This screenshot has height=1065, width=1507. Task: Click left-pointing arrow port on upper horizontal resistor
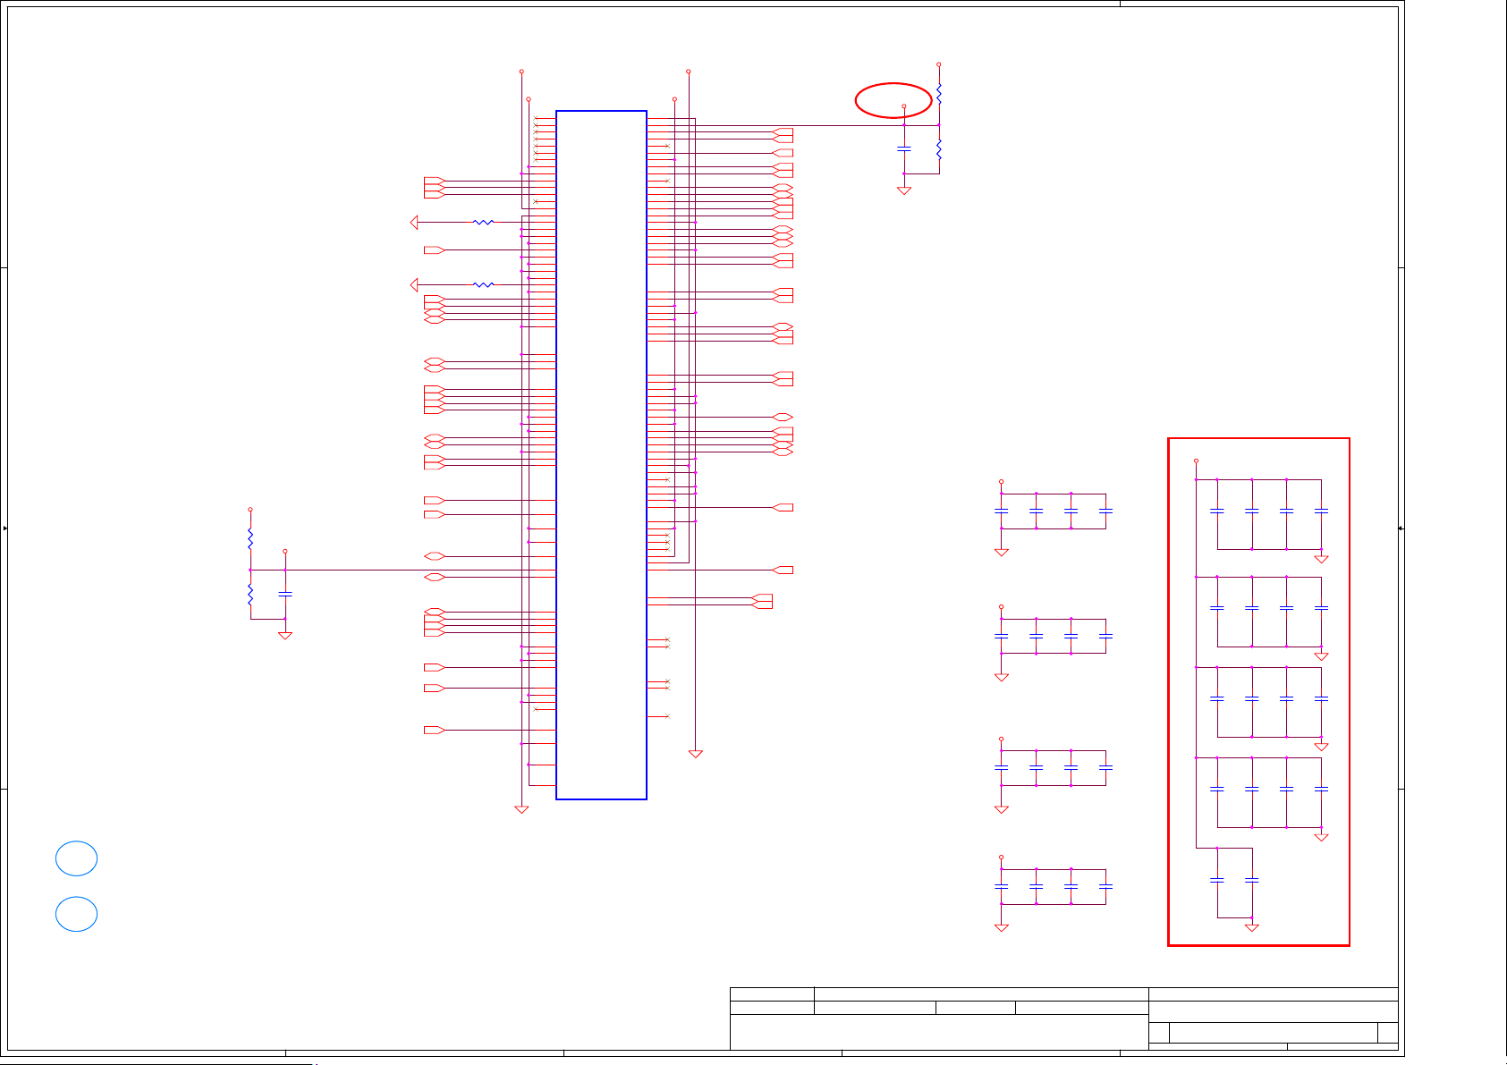pyautogui.click(x=414, y=222)
